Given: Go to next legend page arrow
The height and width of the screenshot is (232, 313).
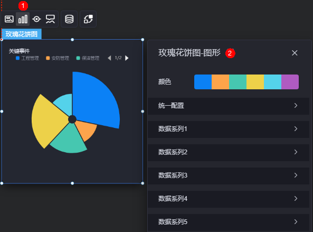Looking at the screenshot, I should (x=127, y=58).
